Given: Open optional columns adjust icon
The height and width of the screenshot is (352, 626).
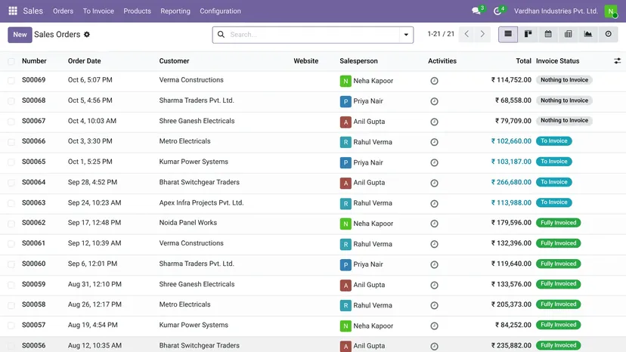Looking at the screenshot, I should 617,61.
